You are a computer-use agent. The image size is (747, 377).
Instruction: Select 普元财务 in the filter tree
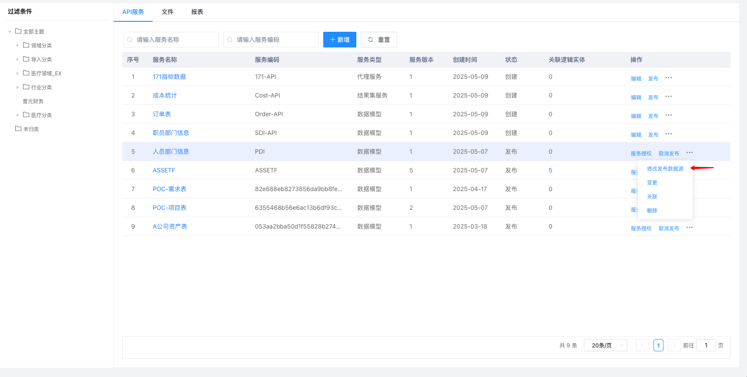(33, 101)
